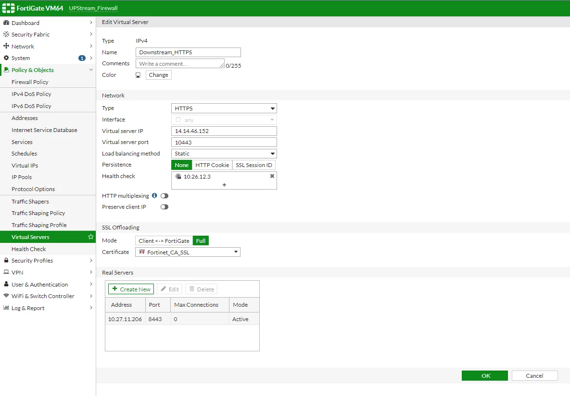570x396 pixels.
Task: Select the SSL Session ID persistence option
Action: click(x=254, y=165)
